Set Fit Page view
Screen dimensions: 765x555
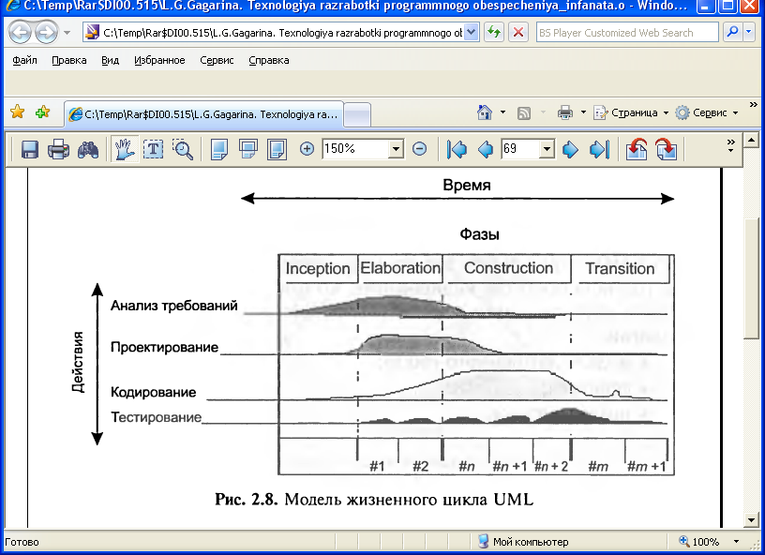(x=248, y=149)
